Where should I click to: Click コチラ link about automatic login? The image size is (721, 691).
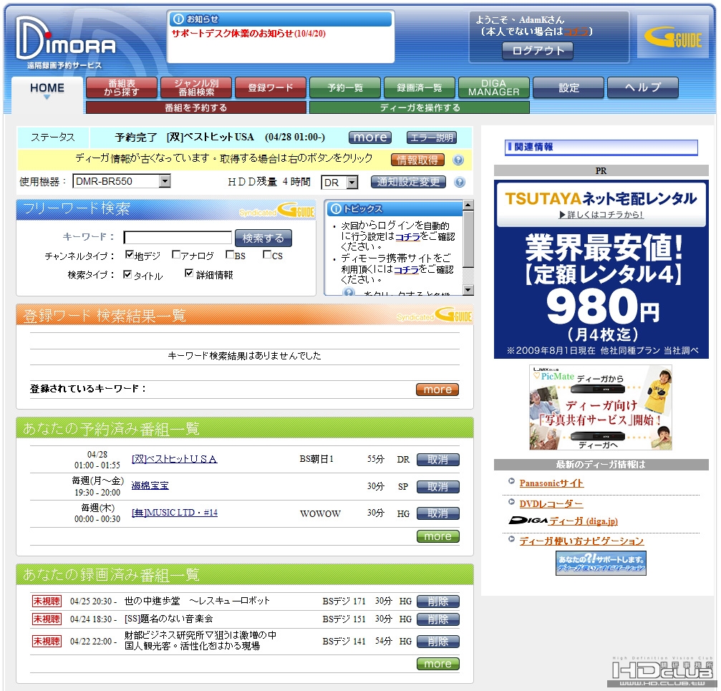(x=408, y=236)
